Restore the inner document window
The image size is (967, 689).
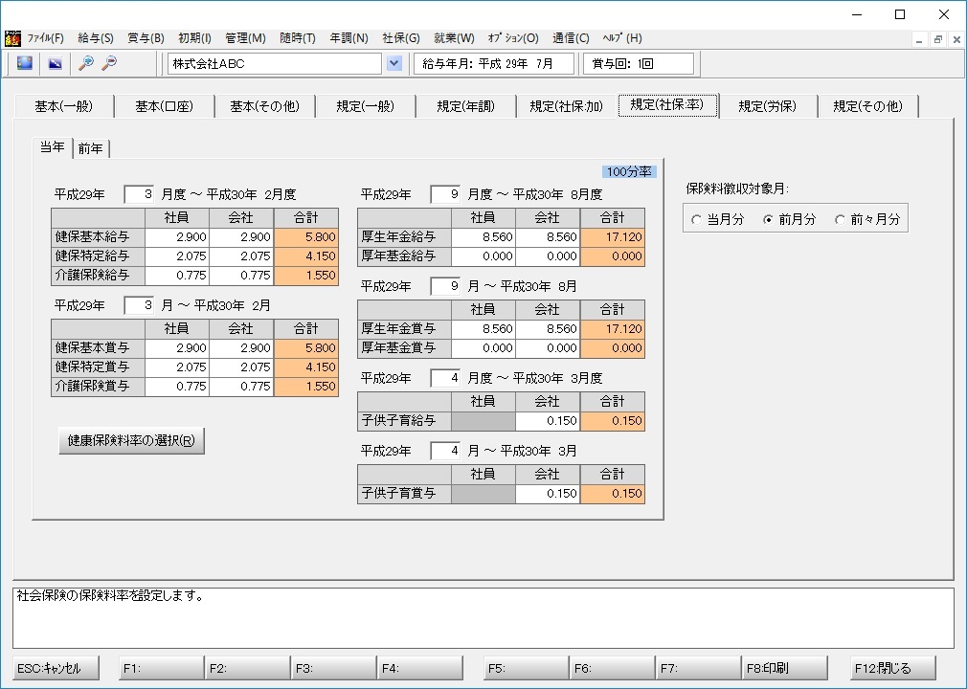click(937, 40)
